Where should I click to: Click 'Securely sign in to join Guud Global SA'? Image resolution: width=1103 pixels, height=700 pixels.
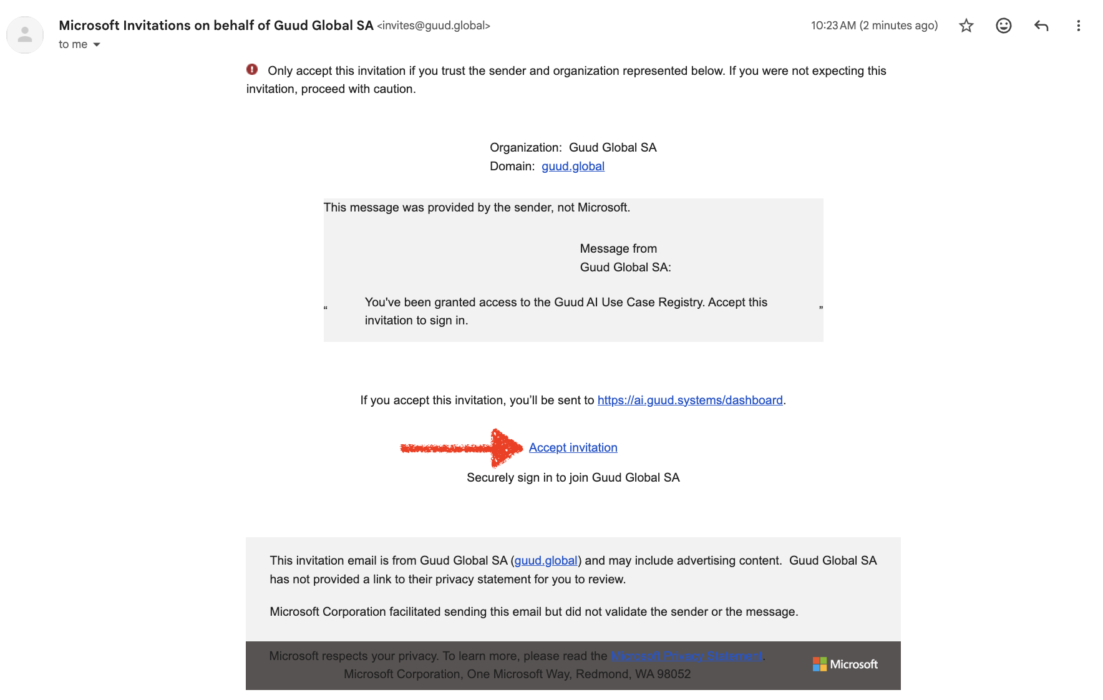point(573,477)
